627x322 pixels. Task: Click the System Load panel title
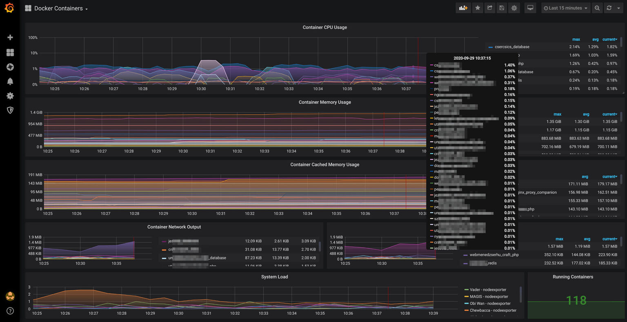(275, 277)
